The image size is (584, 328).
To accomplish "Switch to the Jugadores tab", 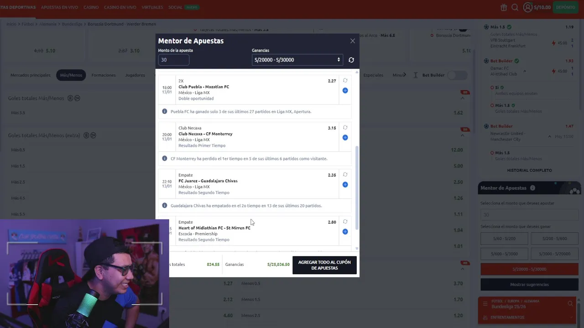I will [135, 75].
